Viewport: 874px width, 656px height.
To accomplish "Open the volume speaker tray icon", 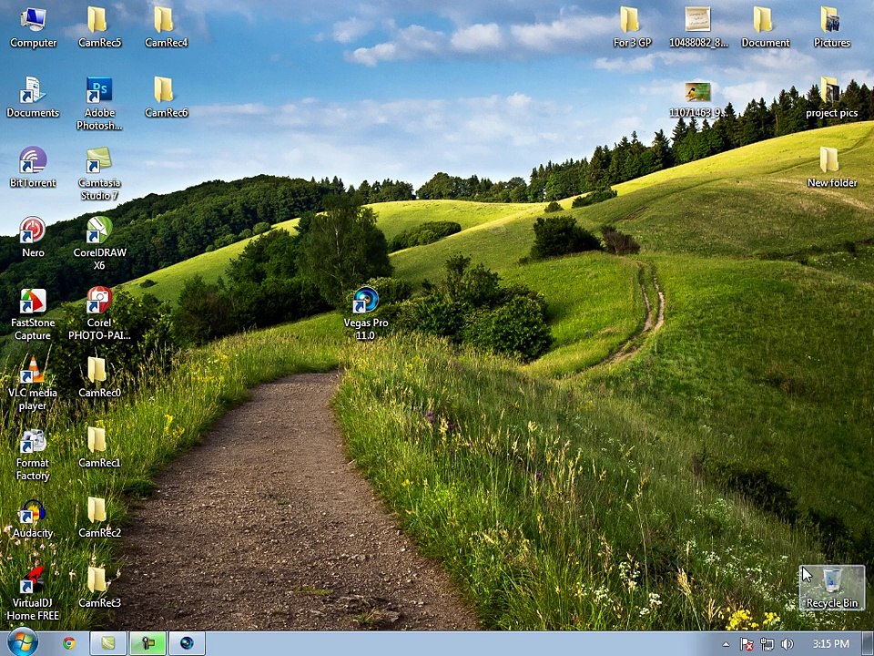I will (787, 644).
